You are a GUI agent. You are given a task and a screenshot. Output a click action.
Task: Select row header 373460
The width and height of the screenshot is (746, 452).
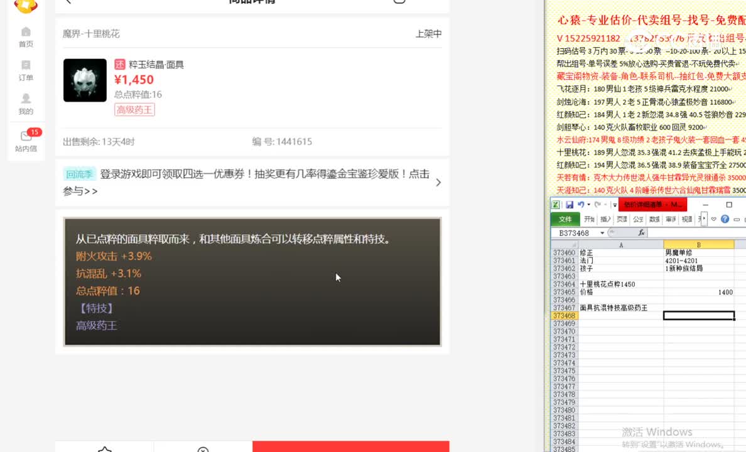565,252
